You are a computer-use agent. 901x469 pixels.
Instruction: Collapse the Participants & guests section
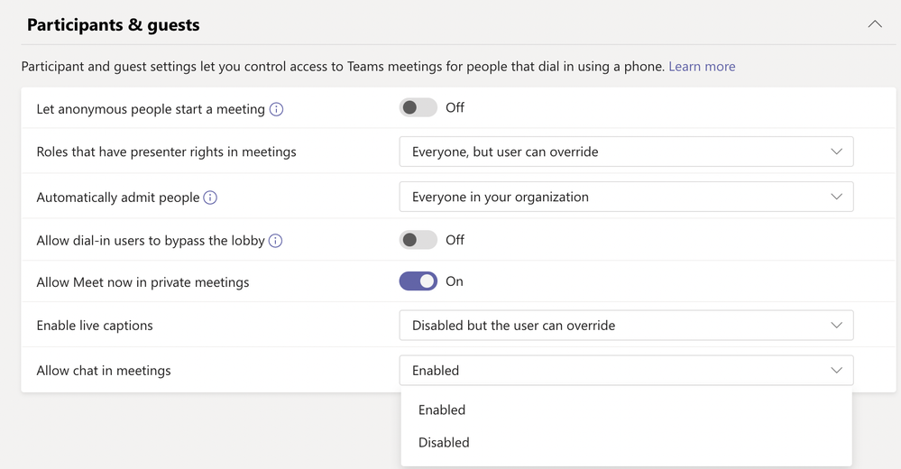pos(875,24)
